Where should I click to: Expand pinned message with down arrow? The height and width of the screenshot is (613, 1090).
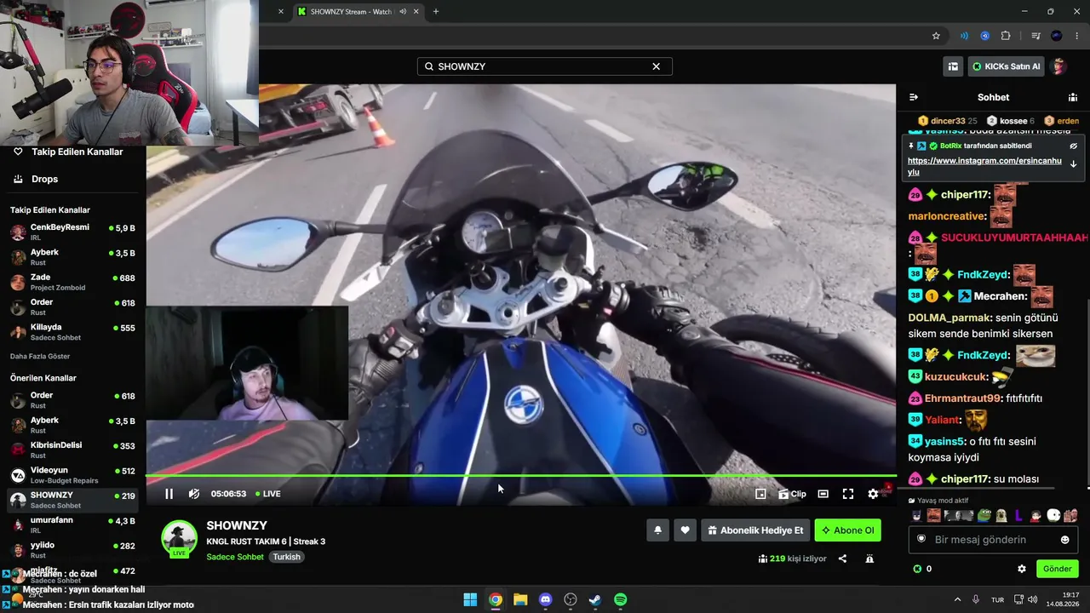pos(1074,164)
